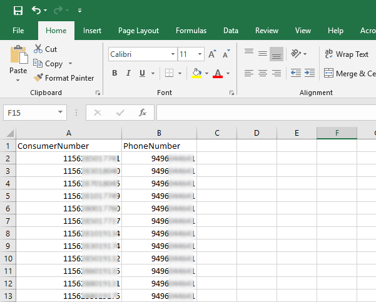Click the Cut scissors icon

38,49
